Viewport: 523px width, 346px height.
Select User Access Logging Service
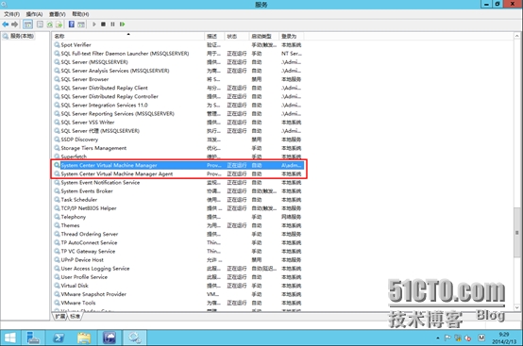tap(178, 269)
